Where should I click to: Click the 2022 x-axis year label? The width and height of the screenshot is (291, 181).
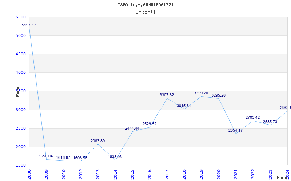253,174
